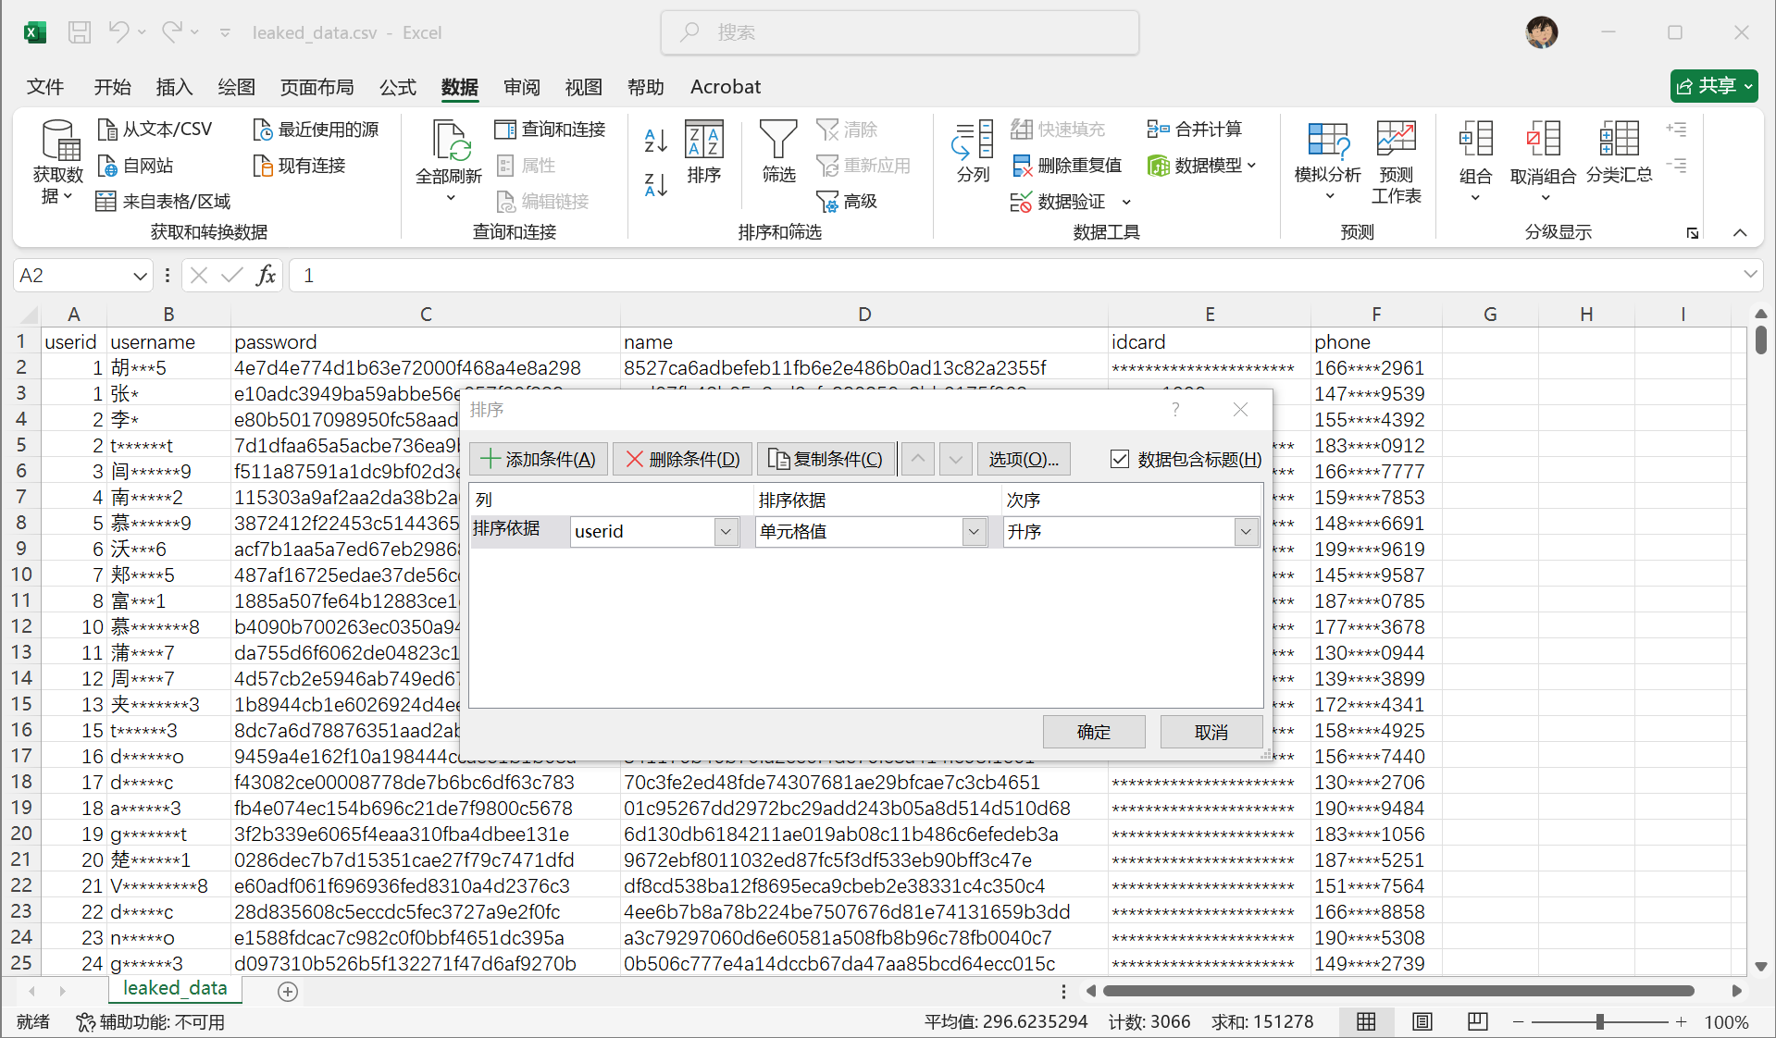The height and width of the screenshot is (1038, 1776).
Task: Change 升序 sort order dropdown
Action: tap(1246, 531)
